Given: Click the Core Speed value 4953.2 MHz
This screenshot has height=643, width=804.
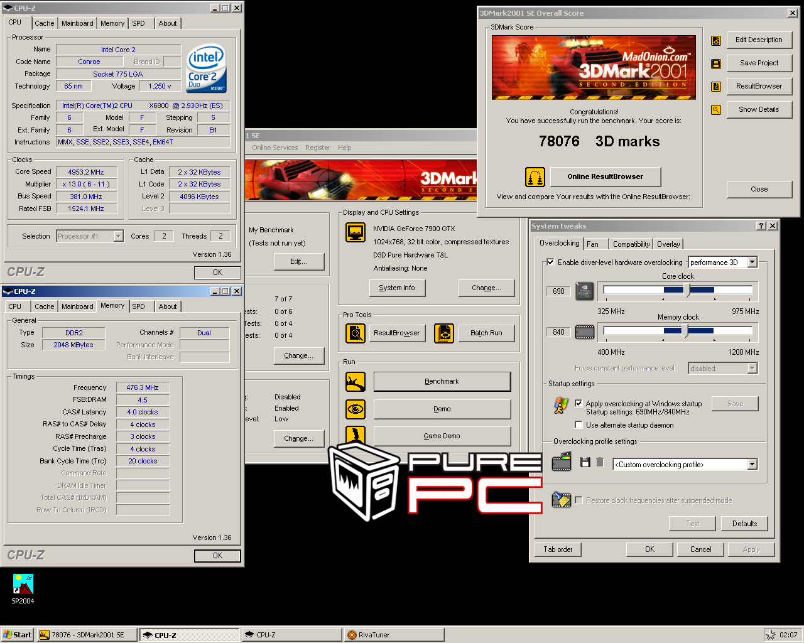Looking at the screenshot, I should (87, 172).
